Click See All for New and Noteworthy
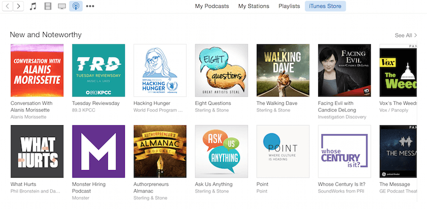 [406, 35]
